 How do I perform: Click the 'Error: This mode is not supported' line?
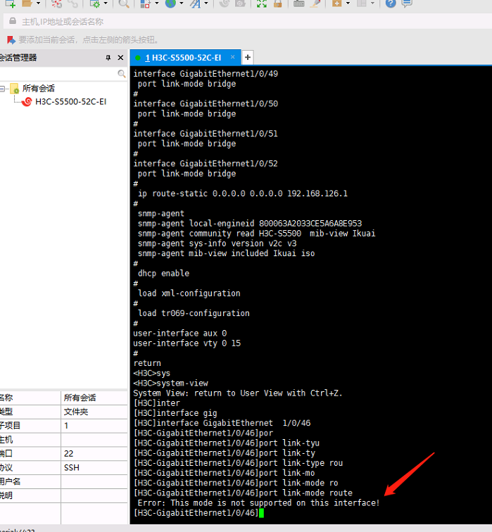tap(258, 503)
